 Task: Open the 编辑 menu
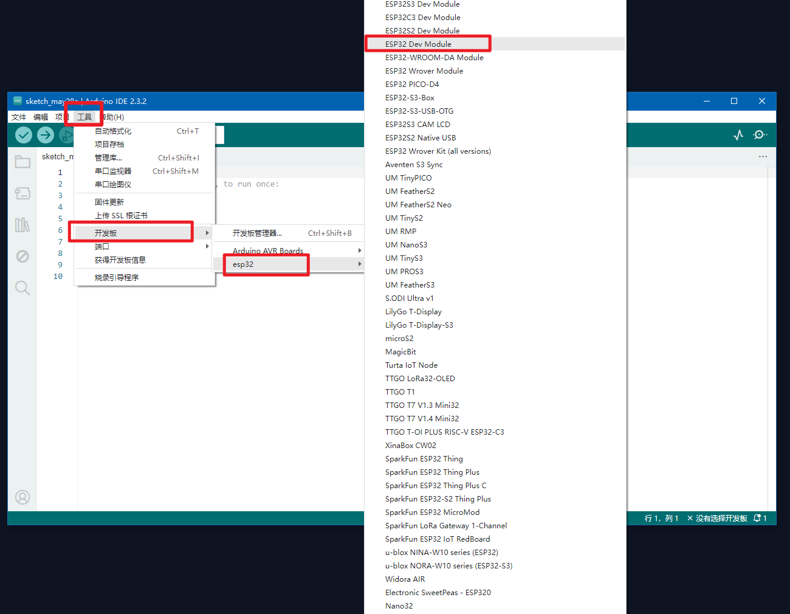click(41, 117)
